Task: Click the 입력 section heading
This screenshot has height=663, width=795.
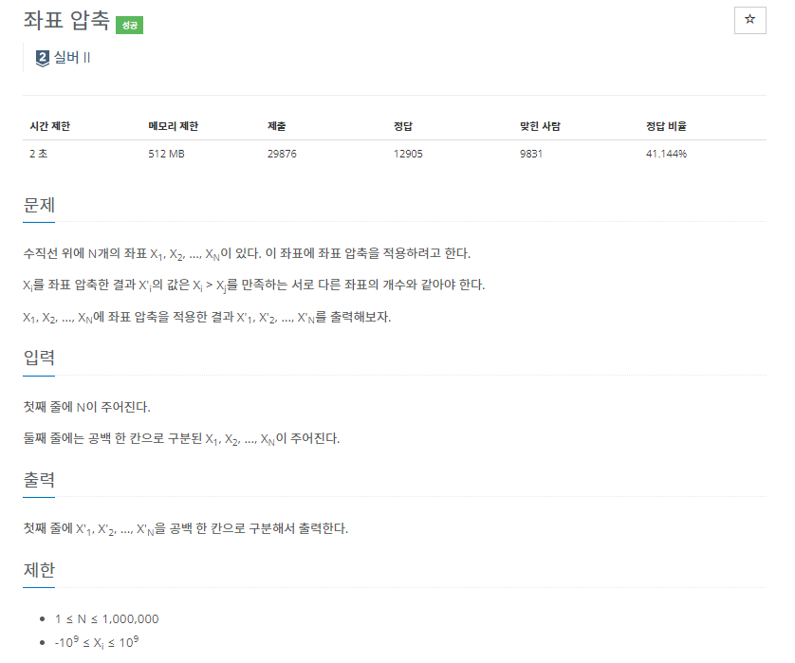Action: (39, 358)
